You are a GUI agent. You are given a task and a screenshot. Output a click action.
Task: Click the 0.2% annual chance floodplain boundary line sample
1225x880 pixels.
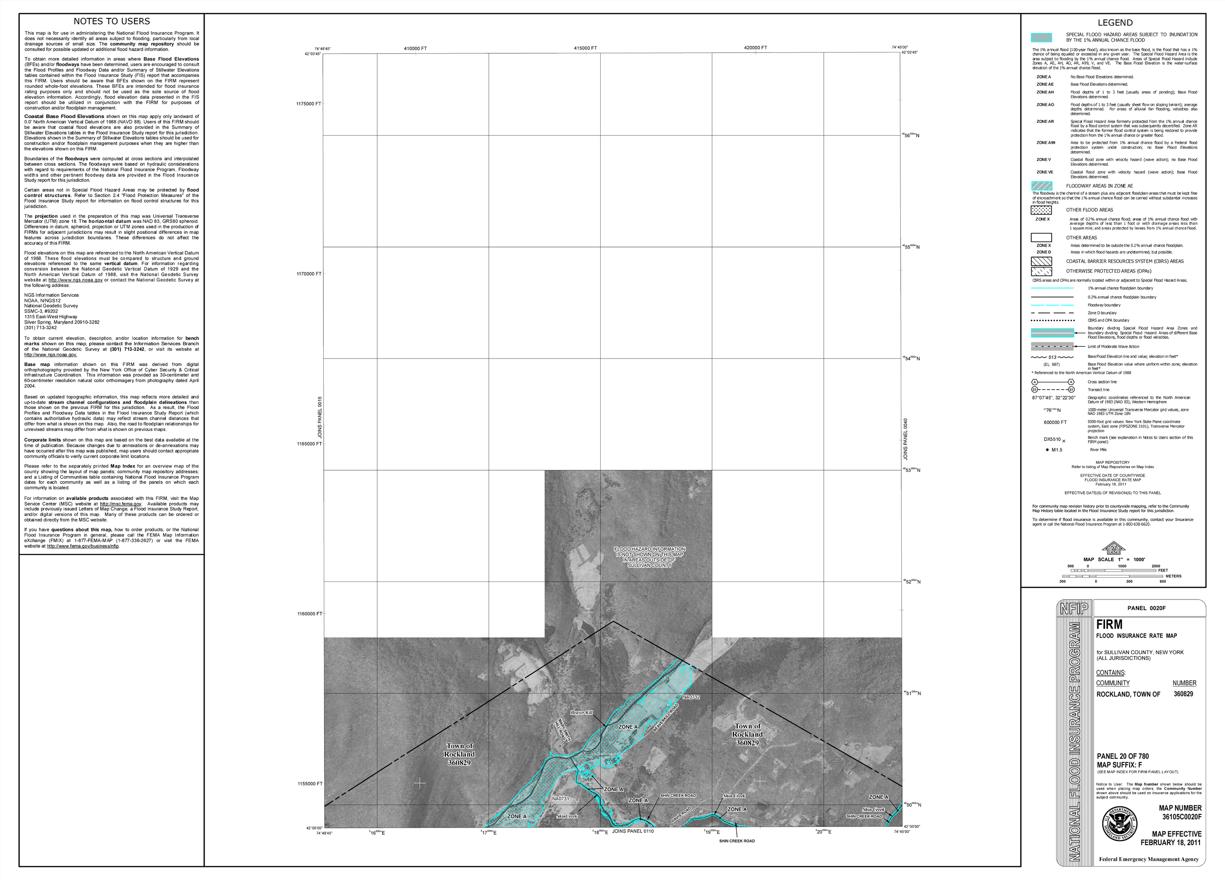pos(1052,298)
